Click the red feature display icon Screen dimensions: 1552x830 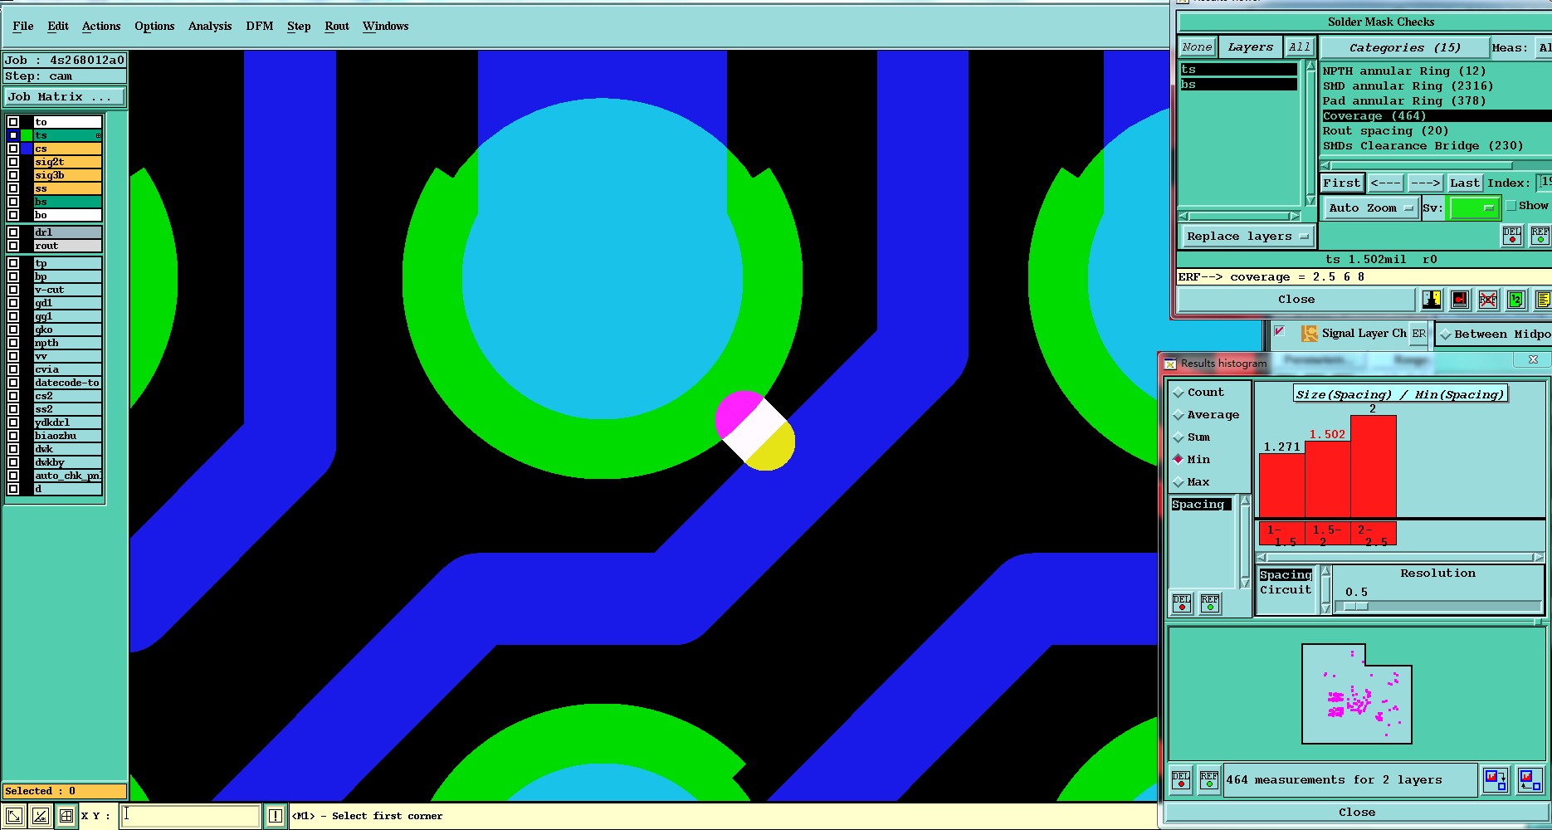click(1460, 300)
